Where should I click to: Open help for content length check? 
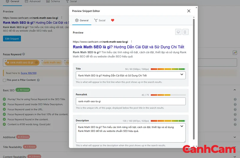tap(235, 124)
